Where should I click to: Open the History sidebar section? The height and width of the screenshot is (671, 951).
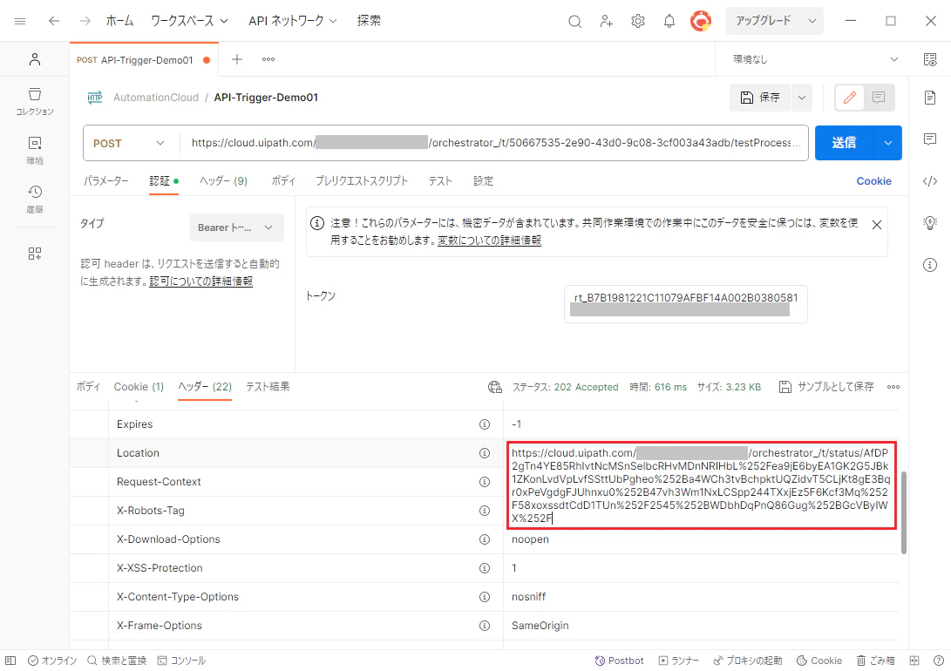(35, 199)
